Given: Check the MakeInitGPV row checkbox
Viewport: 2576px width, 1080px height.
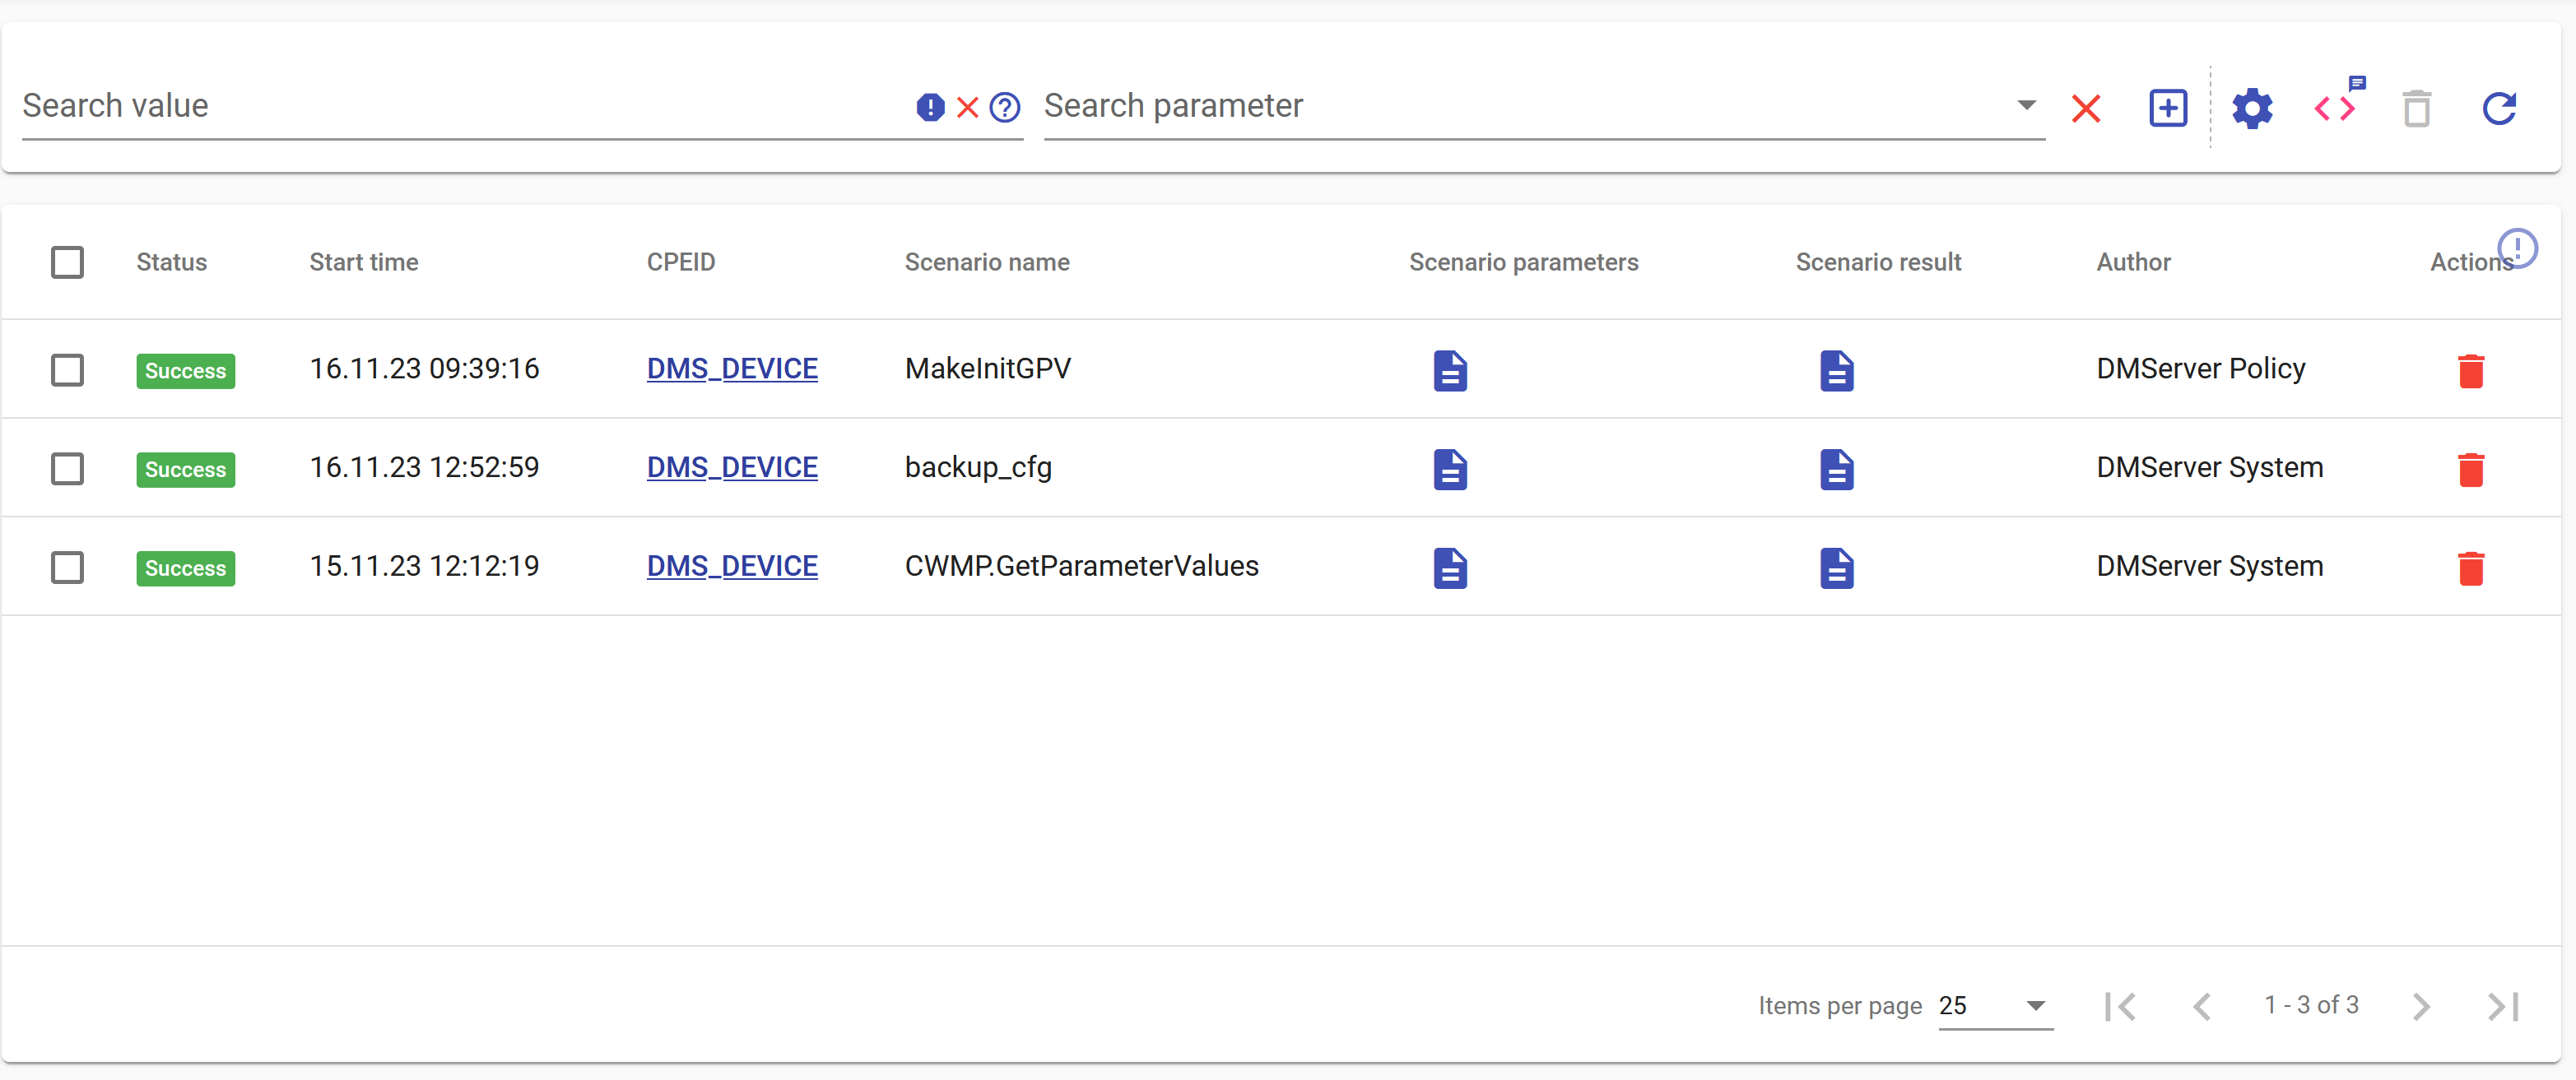Looking at the screenshot, I should 67,371.
